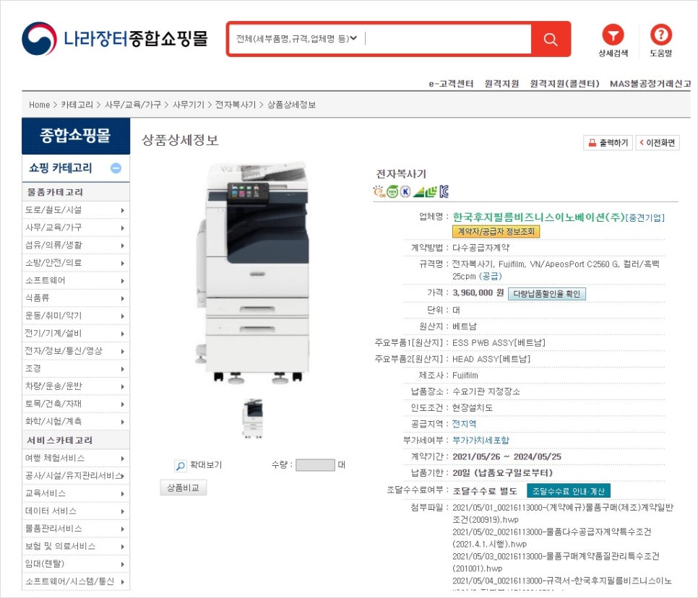Expand 식품류 category arrow
Viewport: 698px width, 598px height.
(122, 298)
